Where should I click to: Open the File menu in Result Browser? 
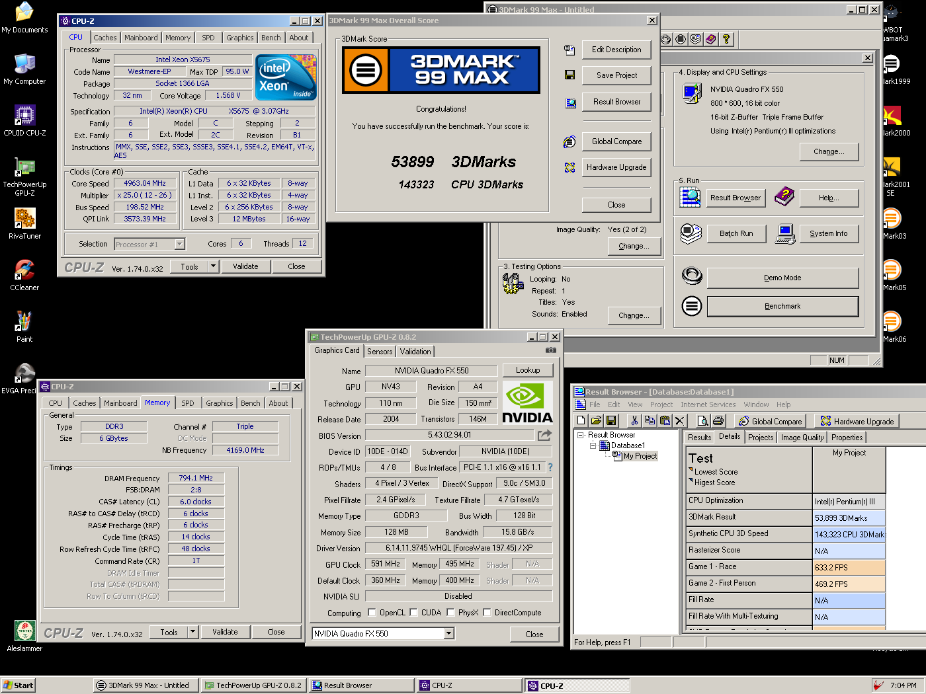click(x=595, y=405)
